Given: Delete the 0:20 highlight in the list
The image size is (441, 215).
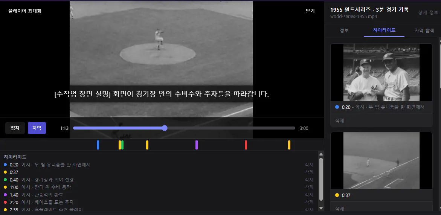Looking at the screenshot, I should 309,165.
